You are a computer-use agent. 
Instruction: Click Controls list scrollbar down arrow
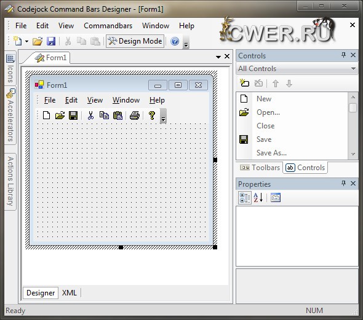353,154
